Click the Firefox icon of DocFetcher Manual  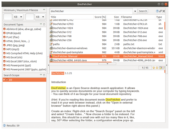(51, 56)
